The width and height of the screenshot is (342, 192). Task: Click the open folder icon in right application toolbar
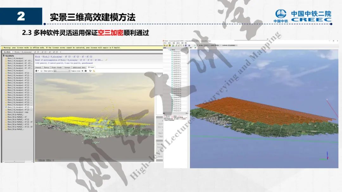[167, 46]
